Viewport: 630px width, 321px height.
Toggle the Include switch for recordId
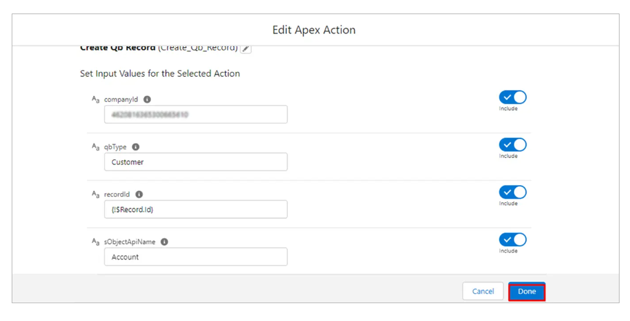[512, 192]
